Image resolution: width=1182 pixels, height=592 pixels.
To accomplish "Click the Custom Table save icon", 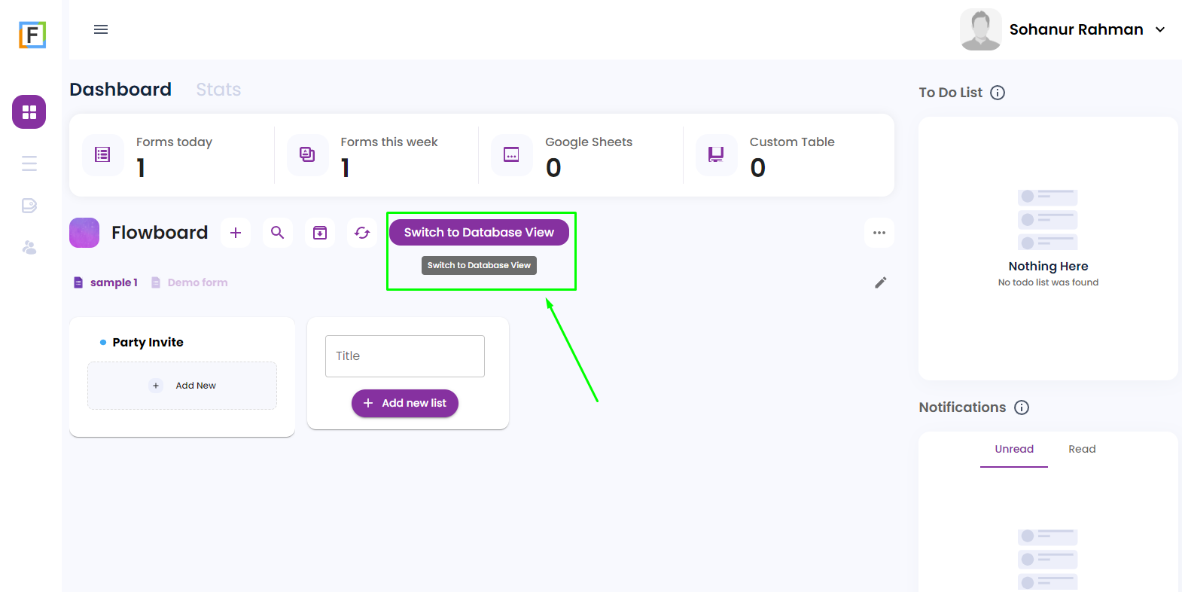I will [x=717, y=155].
